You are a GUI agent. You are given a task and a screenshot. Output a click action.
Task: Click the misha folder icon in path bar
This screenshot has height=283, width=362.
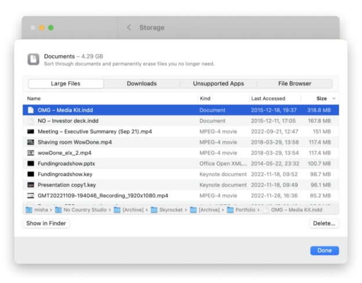pyautogui.click(x=29, y=210)
